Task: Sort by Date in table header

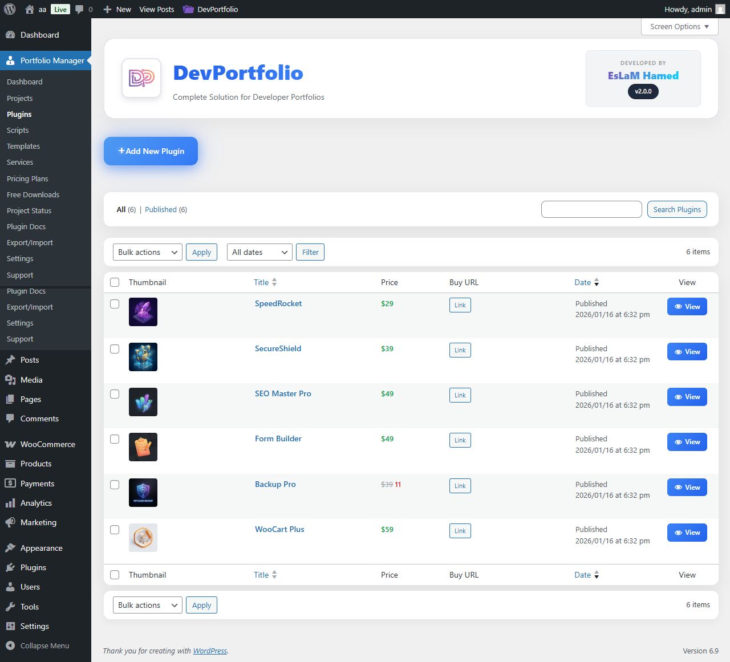Action: point(587,282)
